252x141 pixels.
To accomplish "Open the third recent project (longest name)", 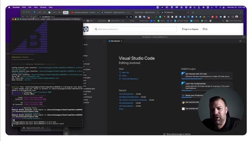I will [x=133, y=100].
